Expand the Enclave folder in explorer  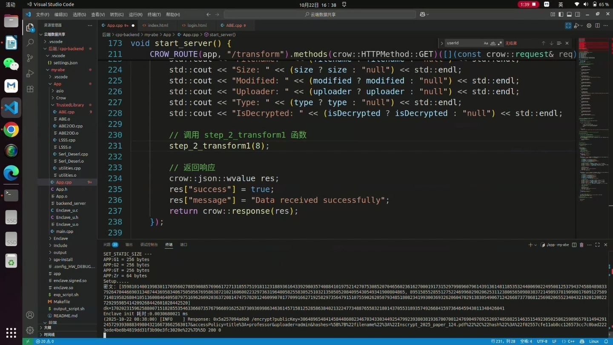60,239
